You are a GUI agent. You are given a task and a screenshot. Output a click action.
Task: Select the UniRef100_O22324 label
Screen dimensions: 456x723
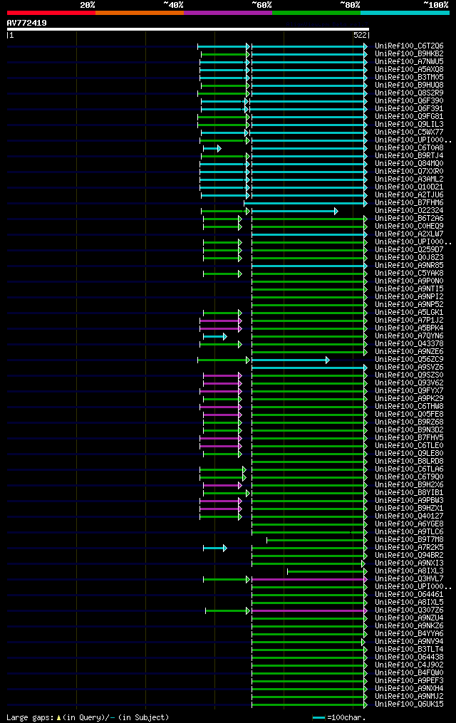[409, 211]
